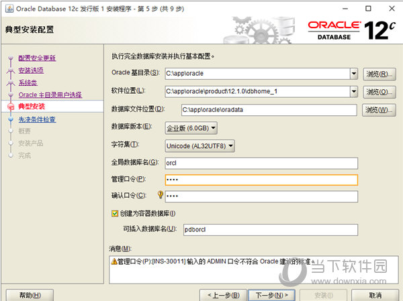403x301 pixels.
Task: Click the 帮助(H) button
Action: [30, 296]
